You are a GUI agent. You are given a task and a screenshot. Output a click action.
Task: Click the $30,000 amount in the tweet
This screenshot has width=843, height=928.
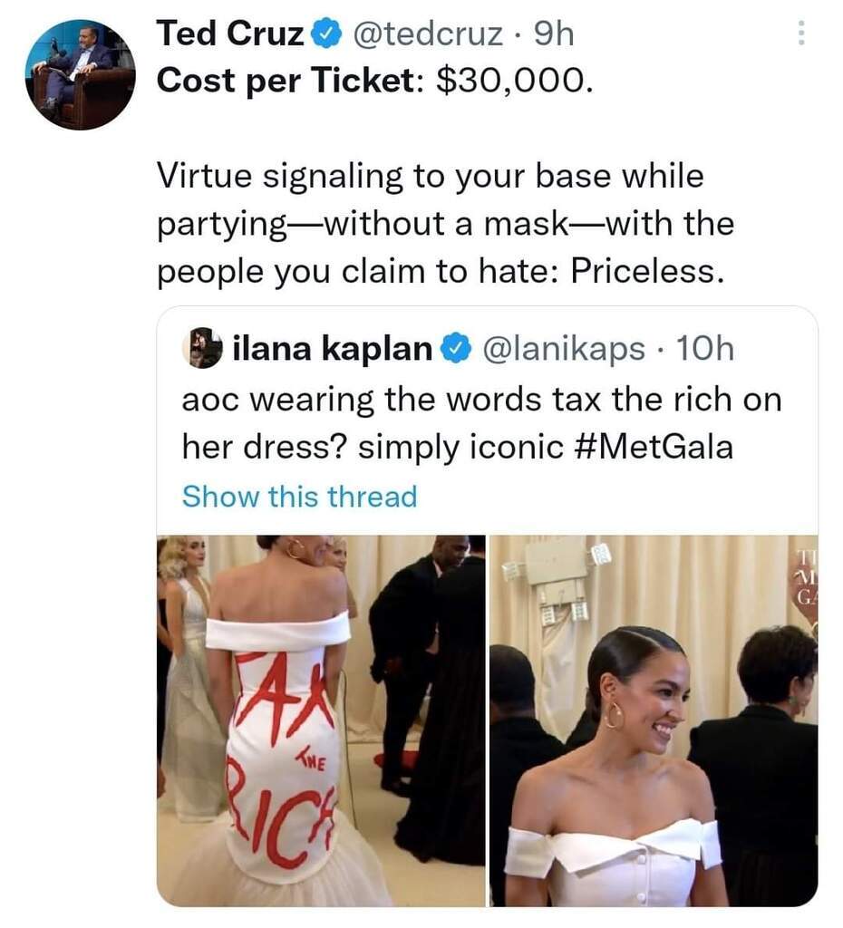click(x=515, y=81)
